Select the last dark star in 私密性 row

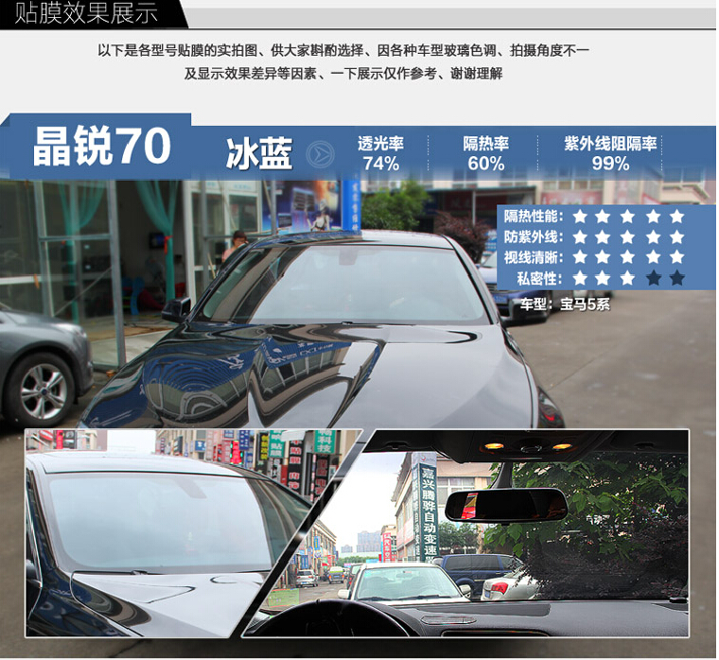[676, 278]
